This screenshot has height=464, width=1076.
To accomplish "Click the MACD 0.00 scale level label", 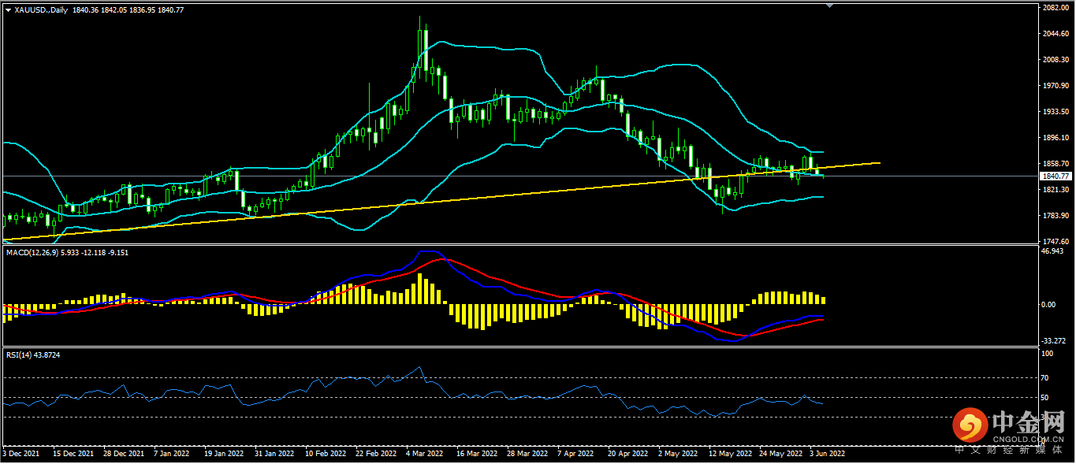I will coord(1048,304).
